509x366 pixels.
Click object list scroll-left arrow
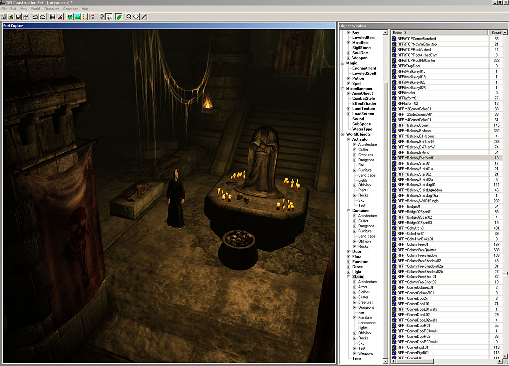point(394,361)
